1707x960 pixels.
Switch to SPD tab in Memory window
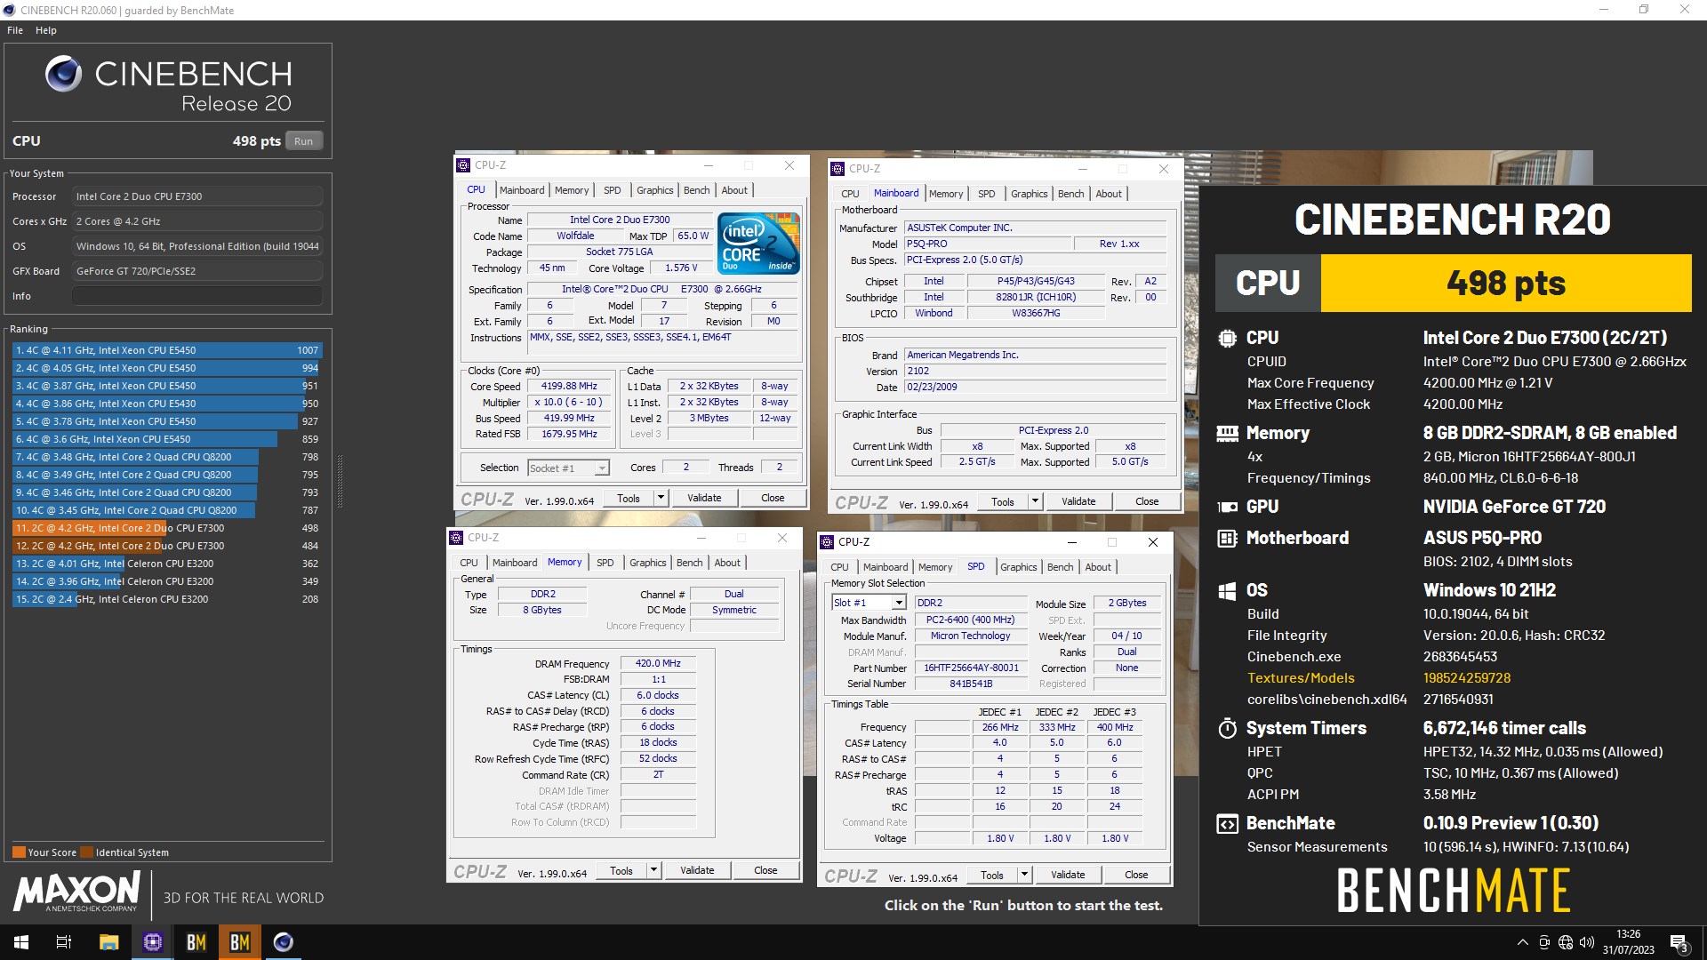click(x=605, y=563)
